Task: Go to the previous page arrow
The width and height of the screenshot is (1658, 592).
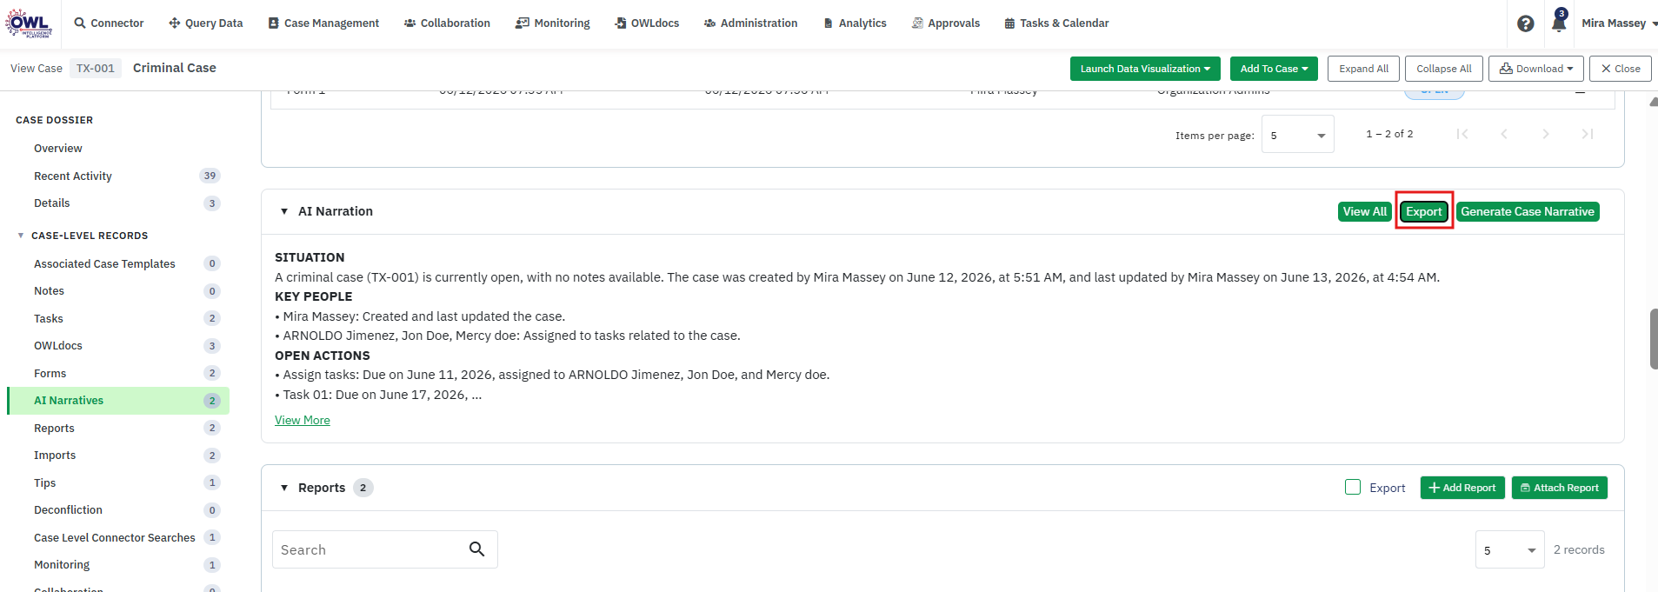Action: [1504, 134]
